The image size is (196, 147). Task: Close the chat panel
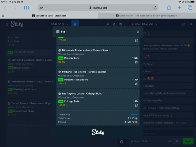(191, 24)
